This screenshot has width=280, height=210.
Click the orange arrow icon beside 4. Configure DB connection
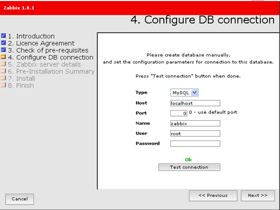pos(4,57)
